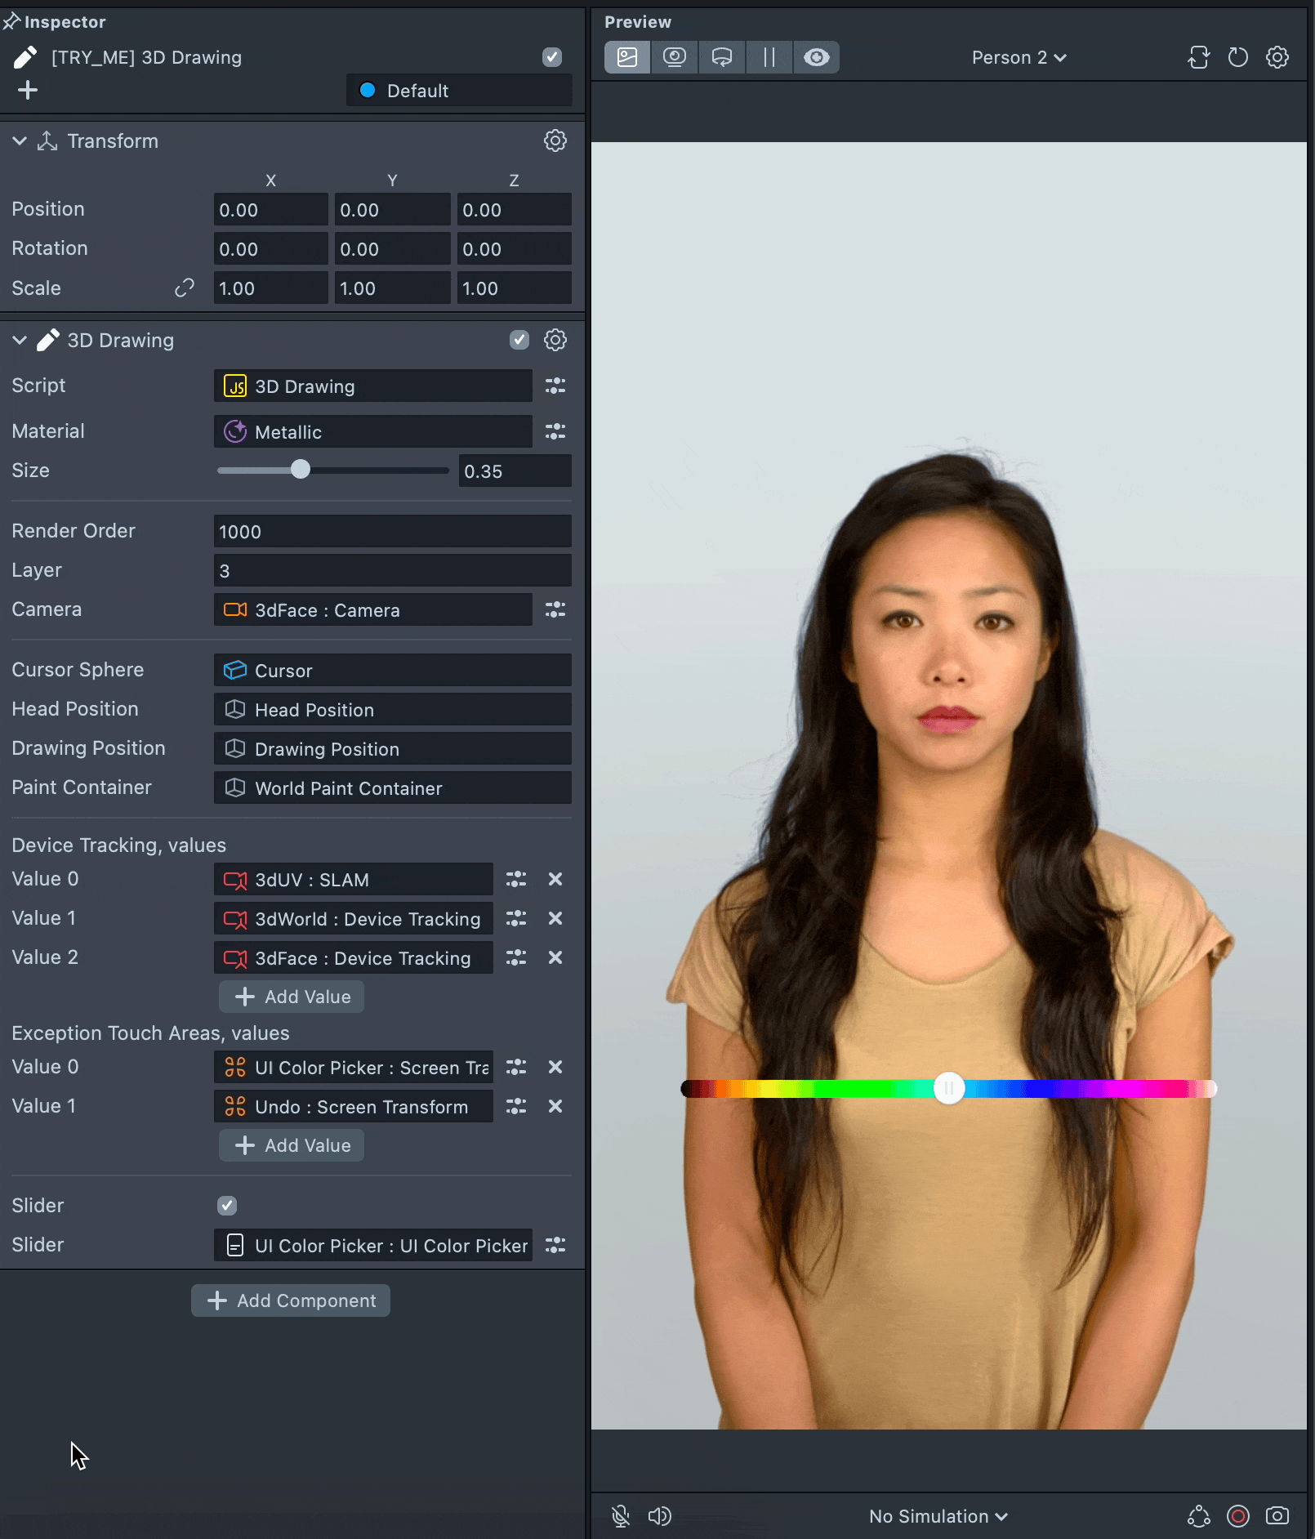The height and width of the screenshot is (1539, 1315).
Task: Open the Person 2 dropdown
Action: click(x=1019, y=57)
